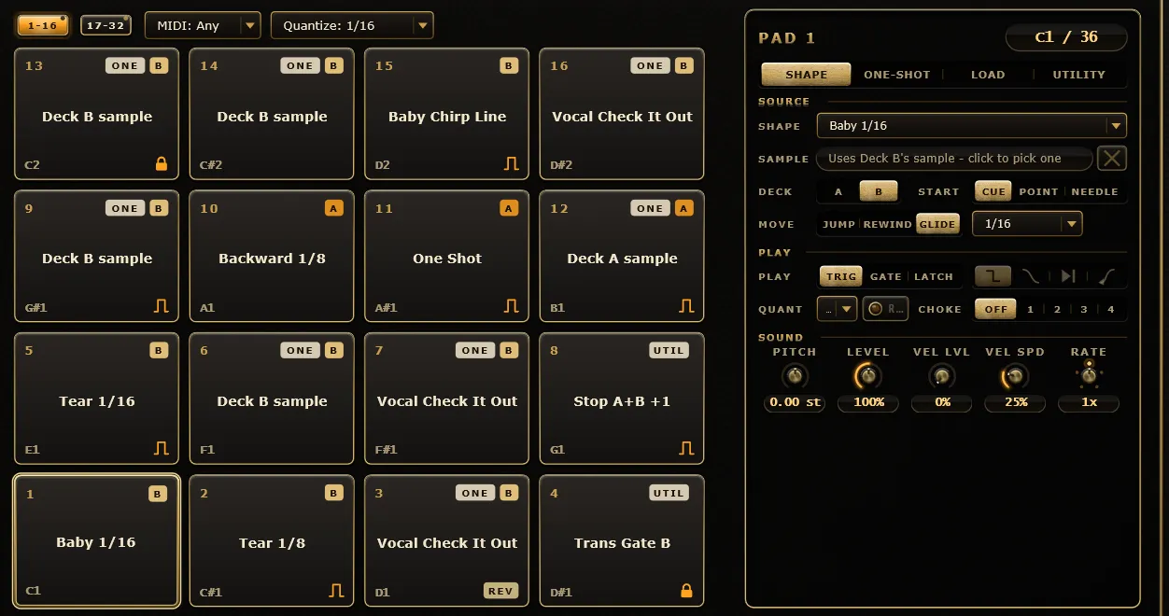Click the envelope icon on pad 12 Deck A sample
This screenshot has width=1169, height=616.
(x=686, y=306)
